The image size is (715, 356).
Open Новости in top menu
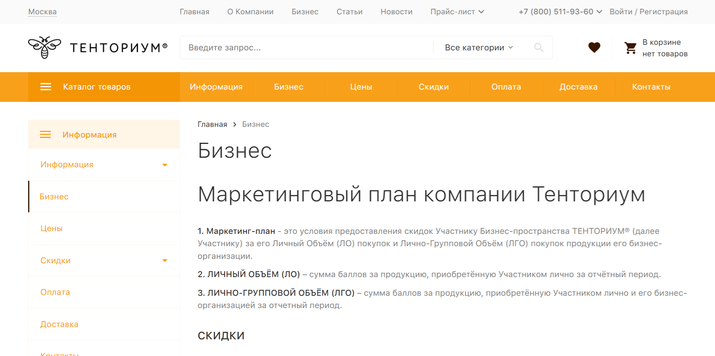pyautogui.click(x=396, y=12)
